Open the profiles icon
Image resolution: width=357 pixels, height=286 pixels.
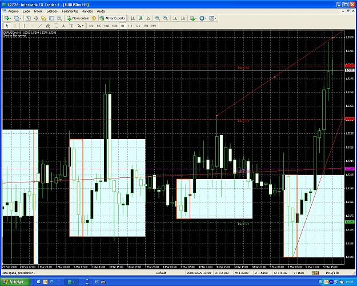tap(17, 18)
